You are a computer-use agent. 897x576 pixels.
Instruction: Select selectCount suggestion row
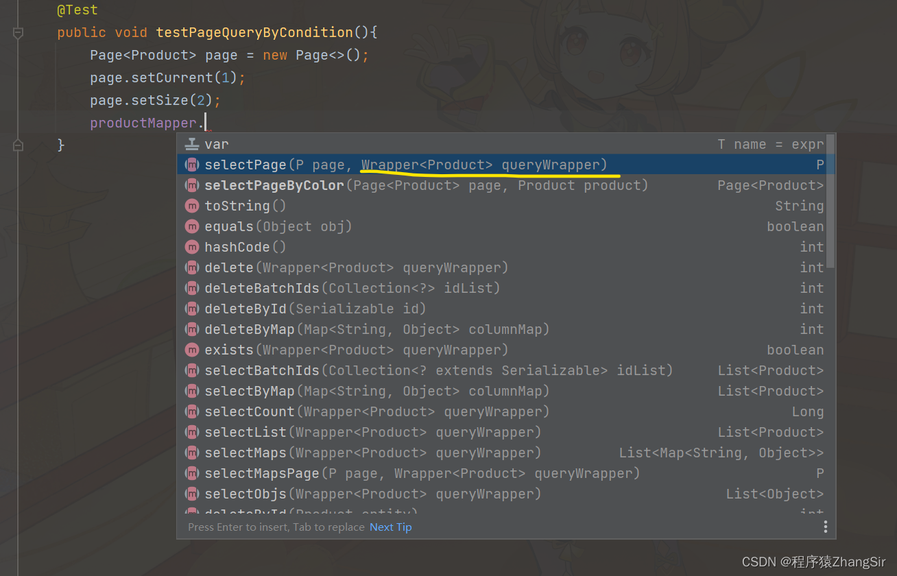[x=501, y=411]
